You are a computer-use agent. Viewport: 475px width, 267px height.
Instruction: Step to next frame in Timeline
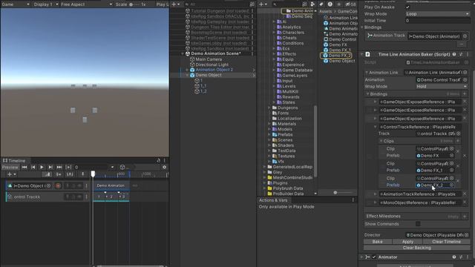click(50, 167)
